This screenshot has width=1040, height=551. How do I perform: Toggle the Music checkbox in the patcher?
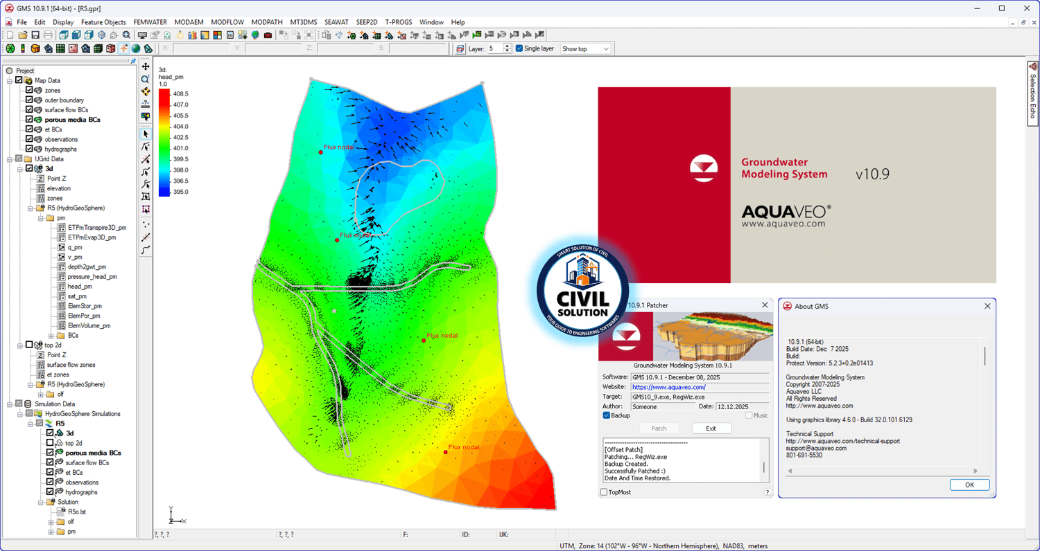pyautogui.click(x=749, y=415)
